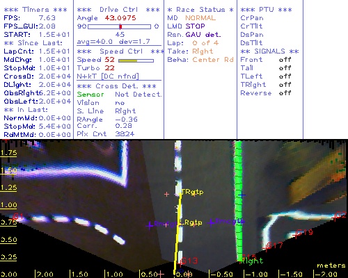The height and width of the screenshot is (278, 348).
Task: Select the TRgtp yellow point label
Action: [192, 192]
